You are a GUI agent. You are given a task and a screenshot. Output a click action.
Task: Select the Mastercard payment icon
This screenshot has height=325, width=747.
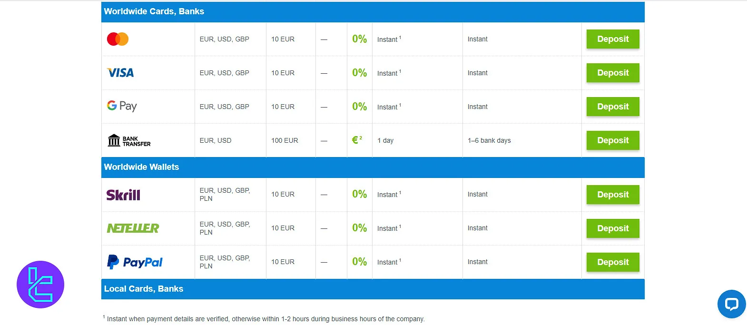[x=118, y=39]
